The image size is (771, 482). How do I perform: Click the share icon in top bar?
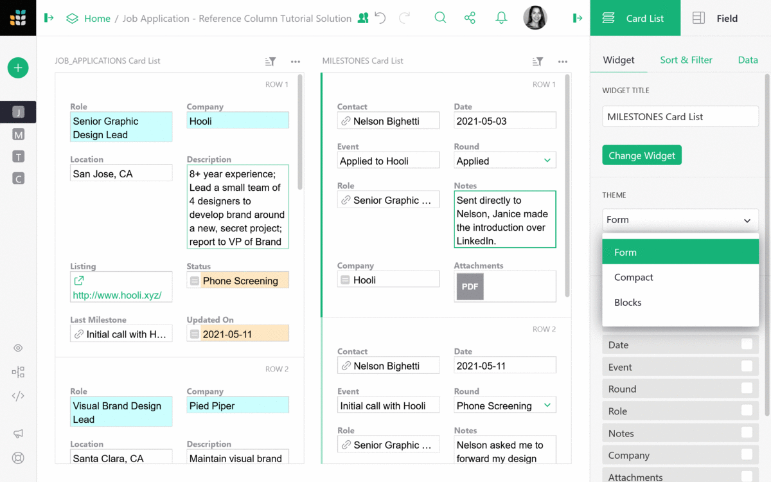pos(470,18)
